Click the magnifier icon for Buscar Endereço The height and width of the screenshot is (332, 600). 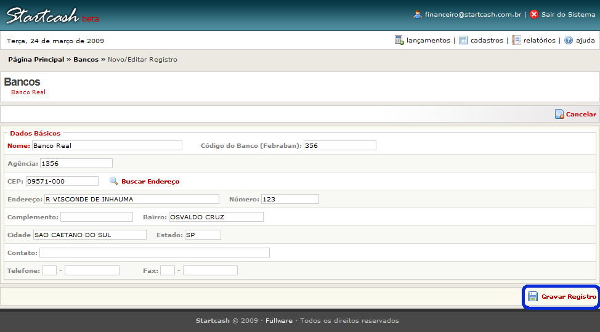(113, 181)
